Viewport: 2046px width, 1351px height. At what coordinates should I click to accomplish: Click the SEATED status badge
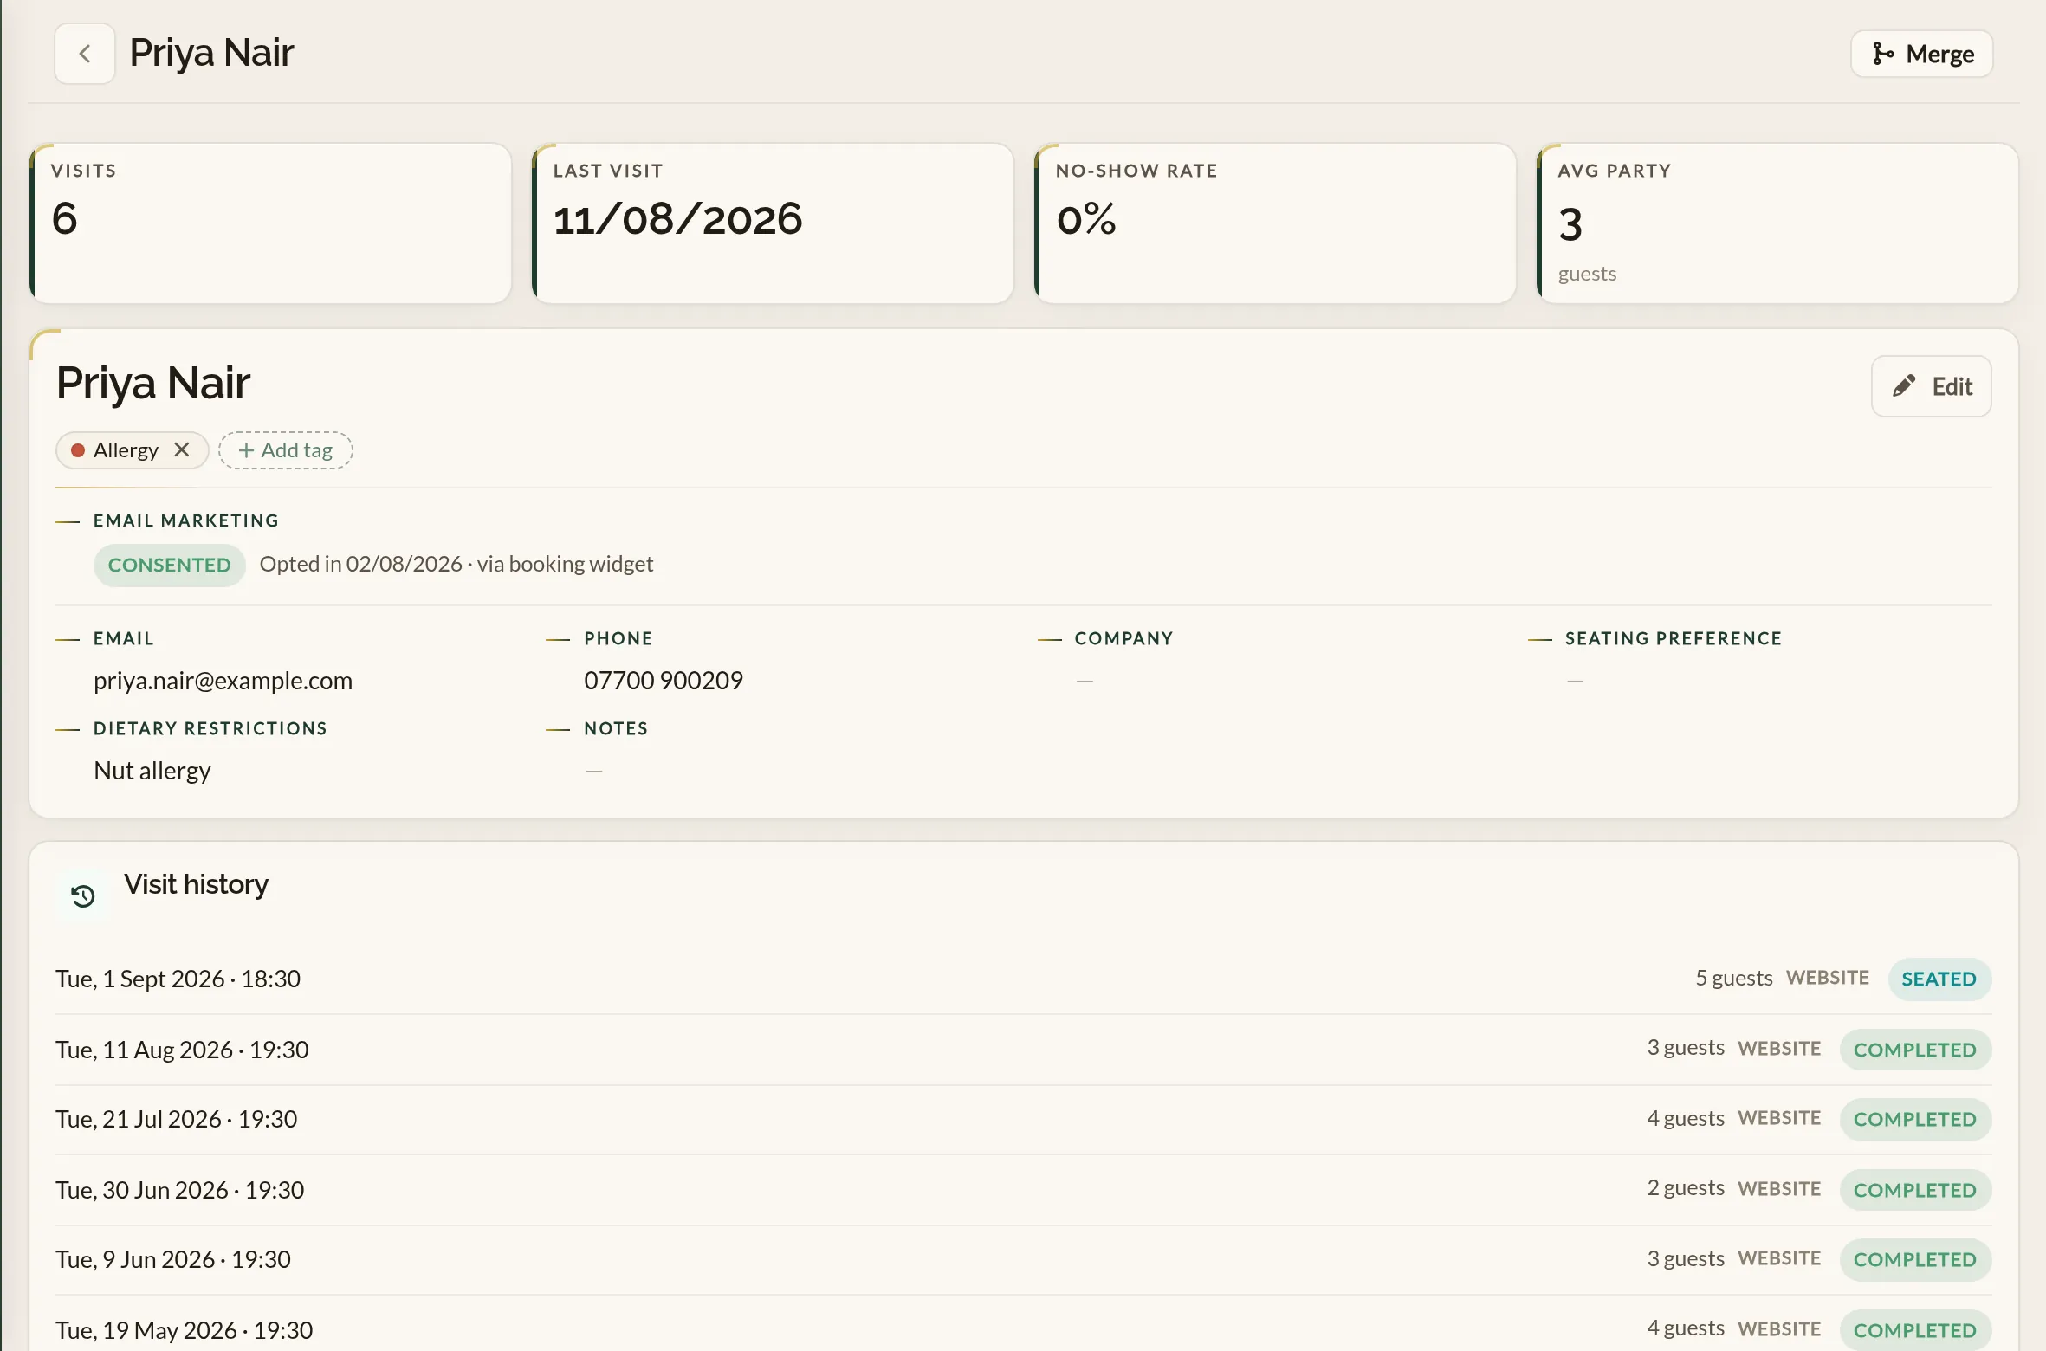pyautogui.click(x=1939, y=979)
